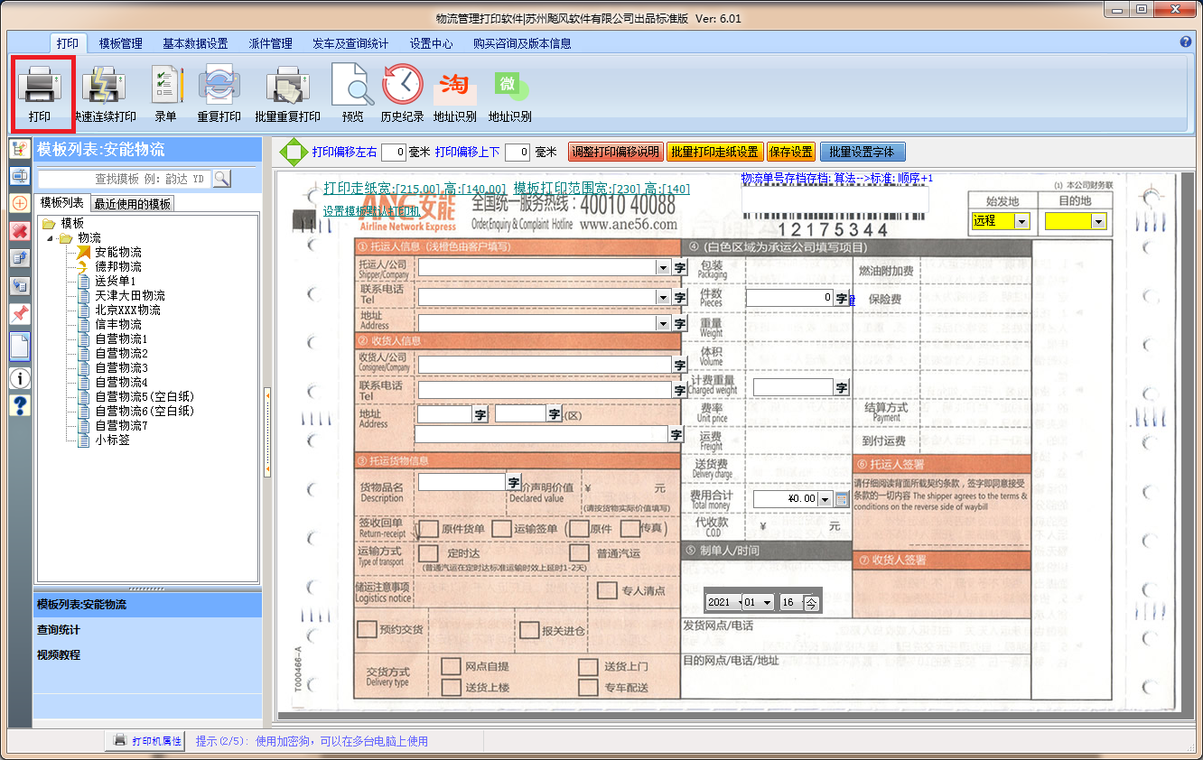Screen dimensions: 1203x760
Task: Click the green diamond print offset icon
Action: pos(294,153)
